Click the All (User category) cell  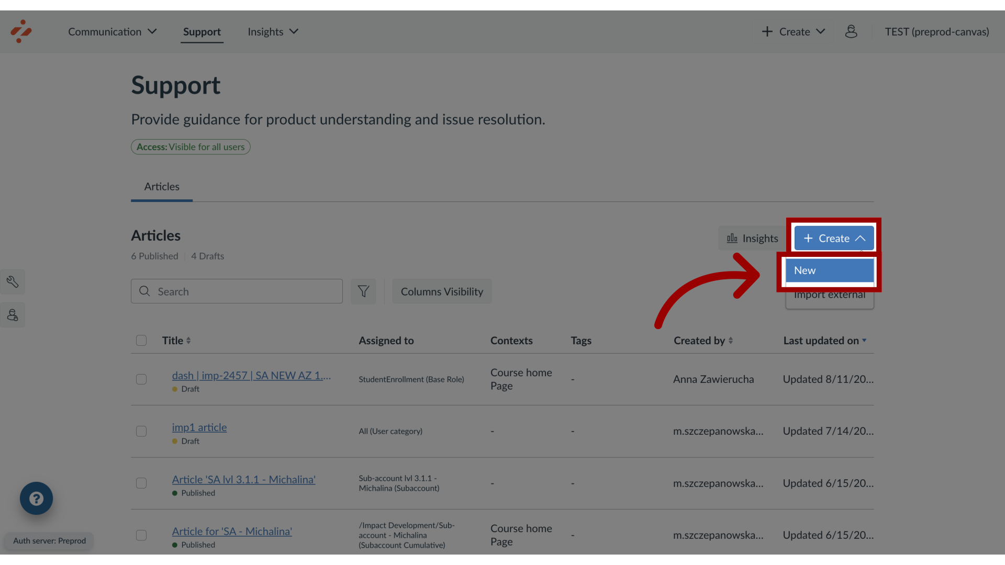tap(390, 432)
